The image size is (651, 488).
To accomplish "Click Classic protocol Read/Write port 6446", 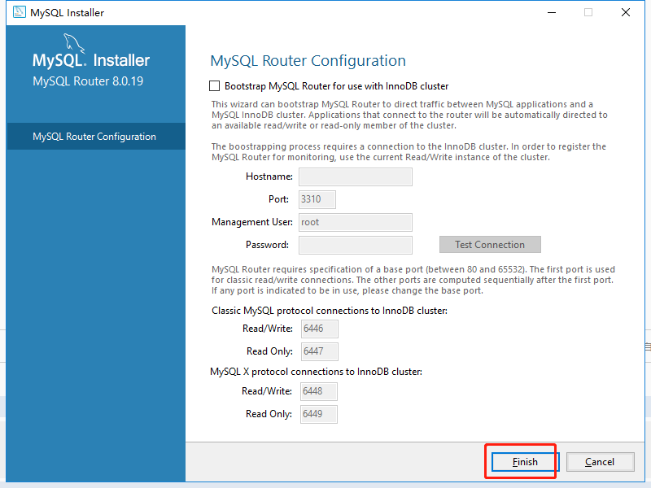I will pos(319,329).
